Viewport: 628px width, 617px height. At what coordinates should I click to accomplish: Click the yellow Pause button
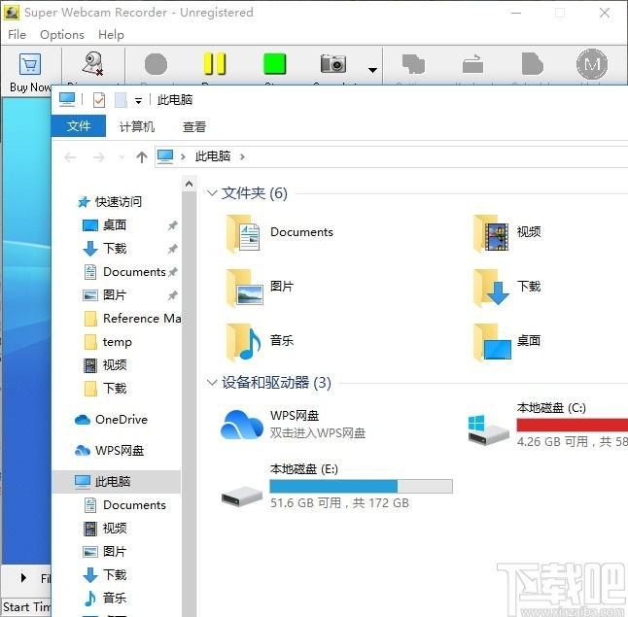click(x=215, y=64)
